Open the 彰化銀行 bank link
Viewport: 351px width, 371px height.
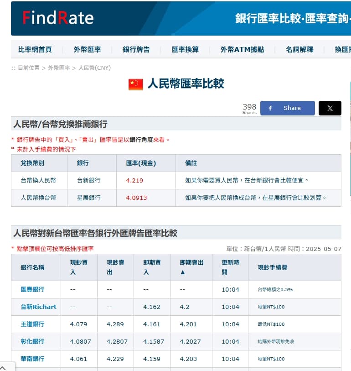click(32, 341)
